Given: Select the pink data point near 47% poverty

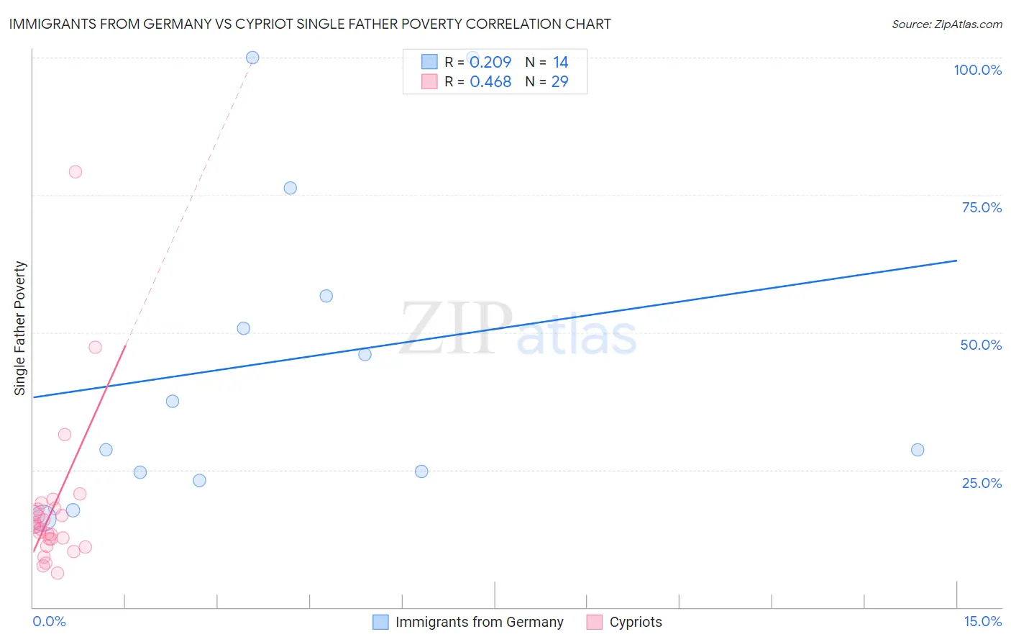Looking at the screenshot, I should point(95,347).
